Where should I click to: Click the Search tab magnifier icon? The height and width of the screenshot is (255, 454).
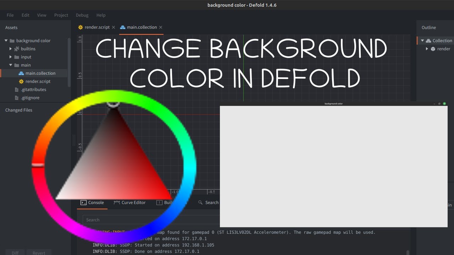(x=200, y=203)
